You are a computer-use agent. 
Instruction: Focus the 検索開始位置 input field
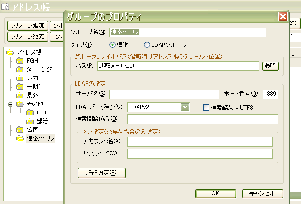click(203, 119)
